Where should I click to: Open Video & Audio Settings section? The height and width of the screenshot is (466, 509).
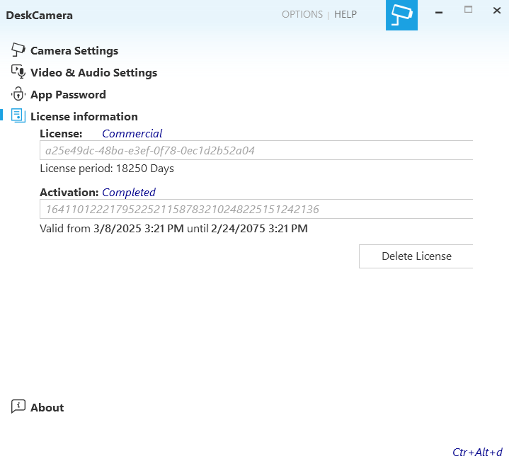click(94, 72)
